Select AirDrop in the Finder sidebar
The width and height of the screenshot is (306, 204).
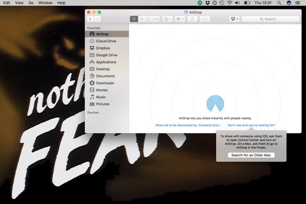pos(107,34)
